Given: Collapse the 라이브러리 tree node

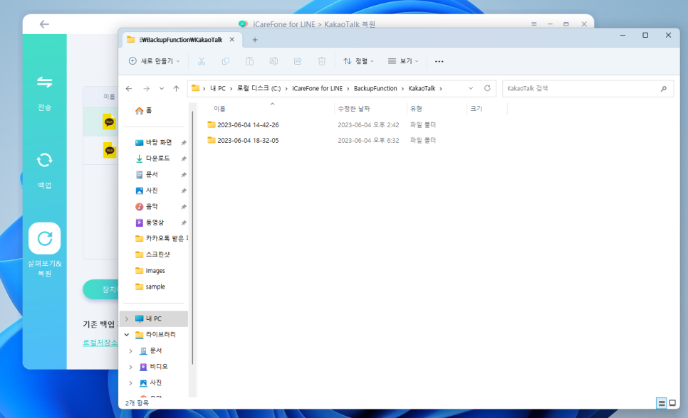Looking at the screenshot, I should [x=126, y=335].
